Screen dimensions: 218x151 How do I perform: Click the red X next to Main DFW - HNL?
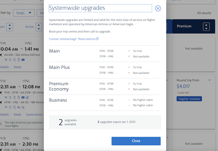(x=129, y=56)
